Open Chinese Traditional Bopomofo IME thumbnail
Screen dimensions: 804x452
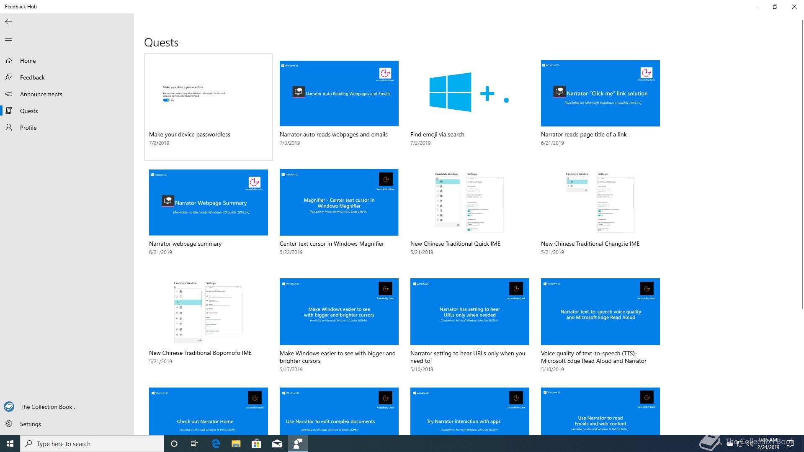209,312
